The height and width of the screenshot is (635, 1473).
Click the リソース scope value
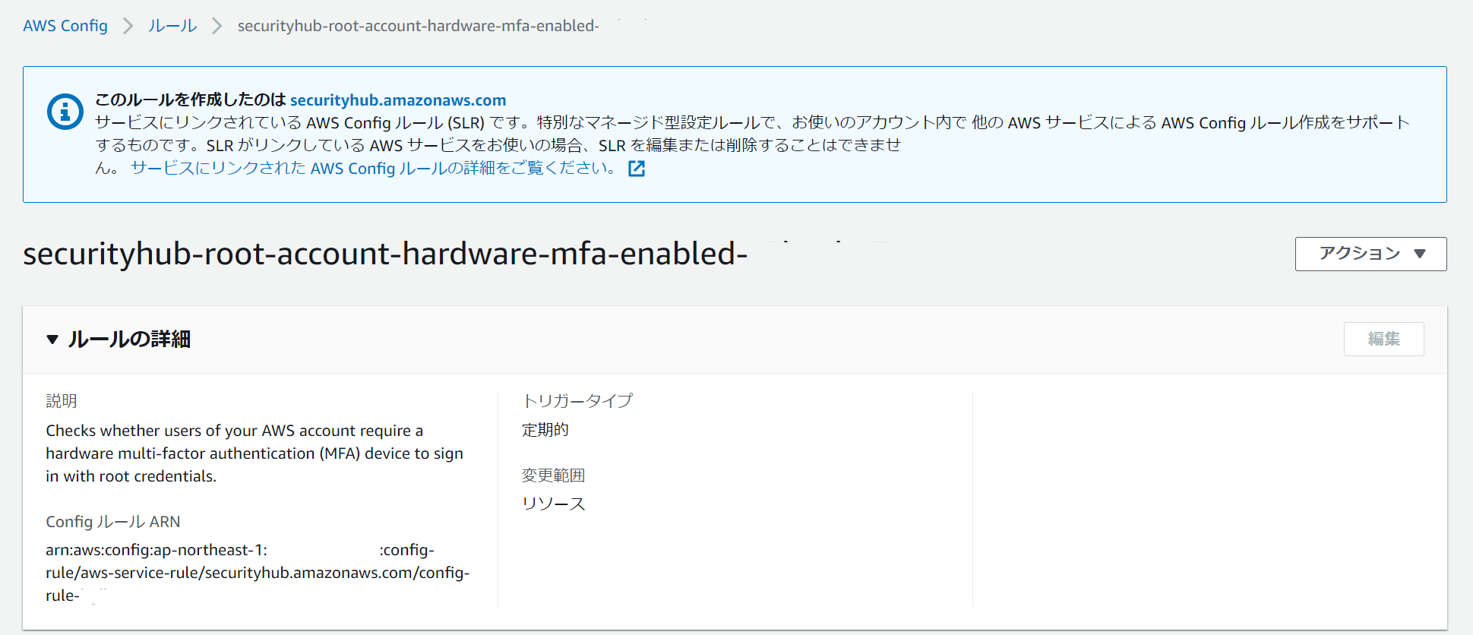[x=554, y=504]
